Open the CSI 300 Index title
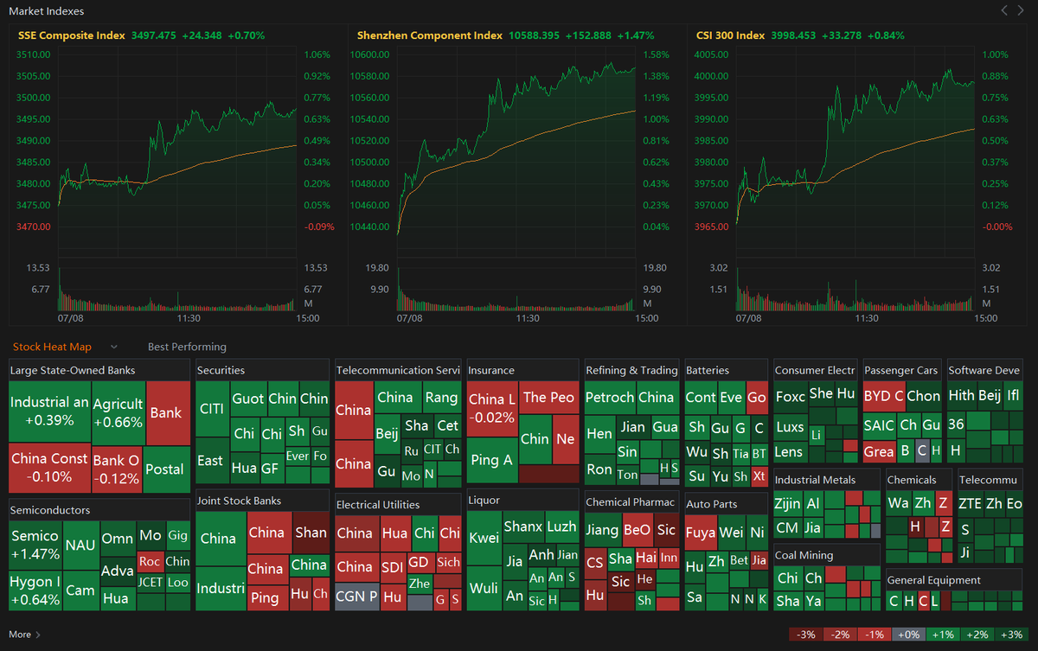1038x651 pixels. 731,35
